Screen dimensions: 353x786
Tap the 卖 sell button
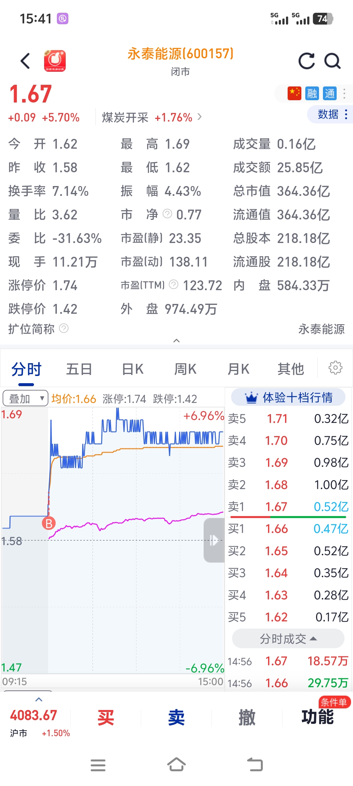(x=176, y=718)
